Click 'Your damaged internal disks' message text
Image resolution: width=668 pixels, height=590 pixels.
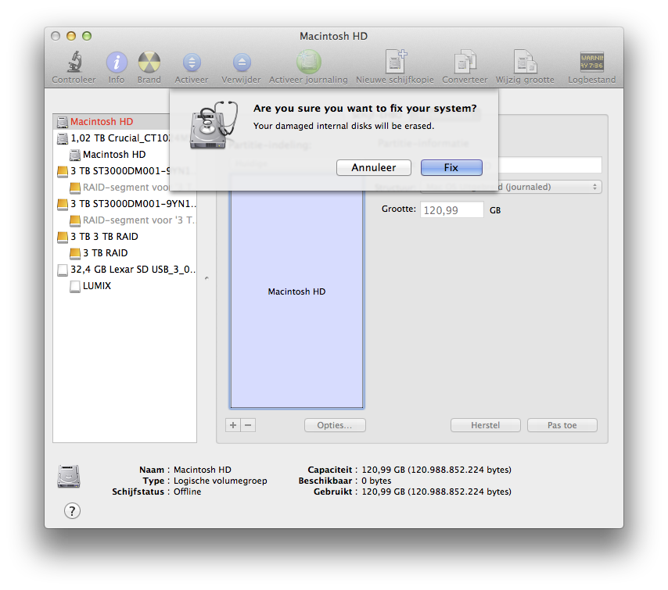(343, 126)
